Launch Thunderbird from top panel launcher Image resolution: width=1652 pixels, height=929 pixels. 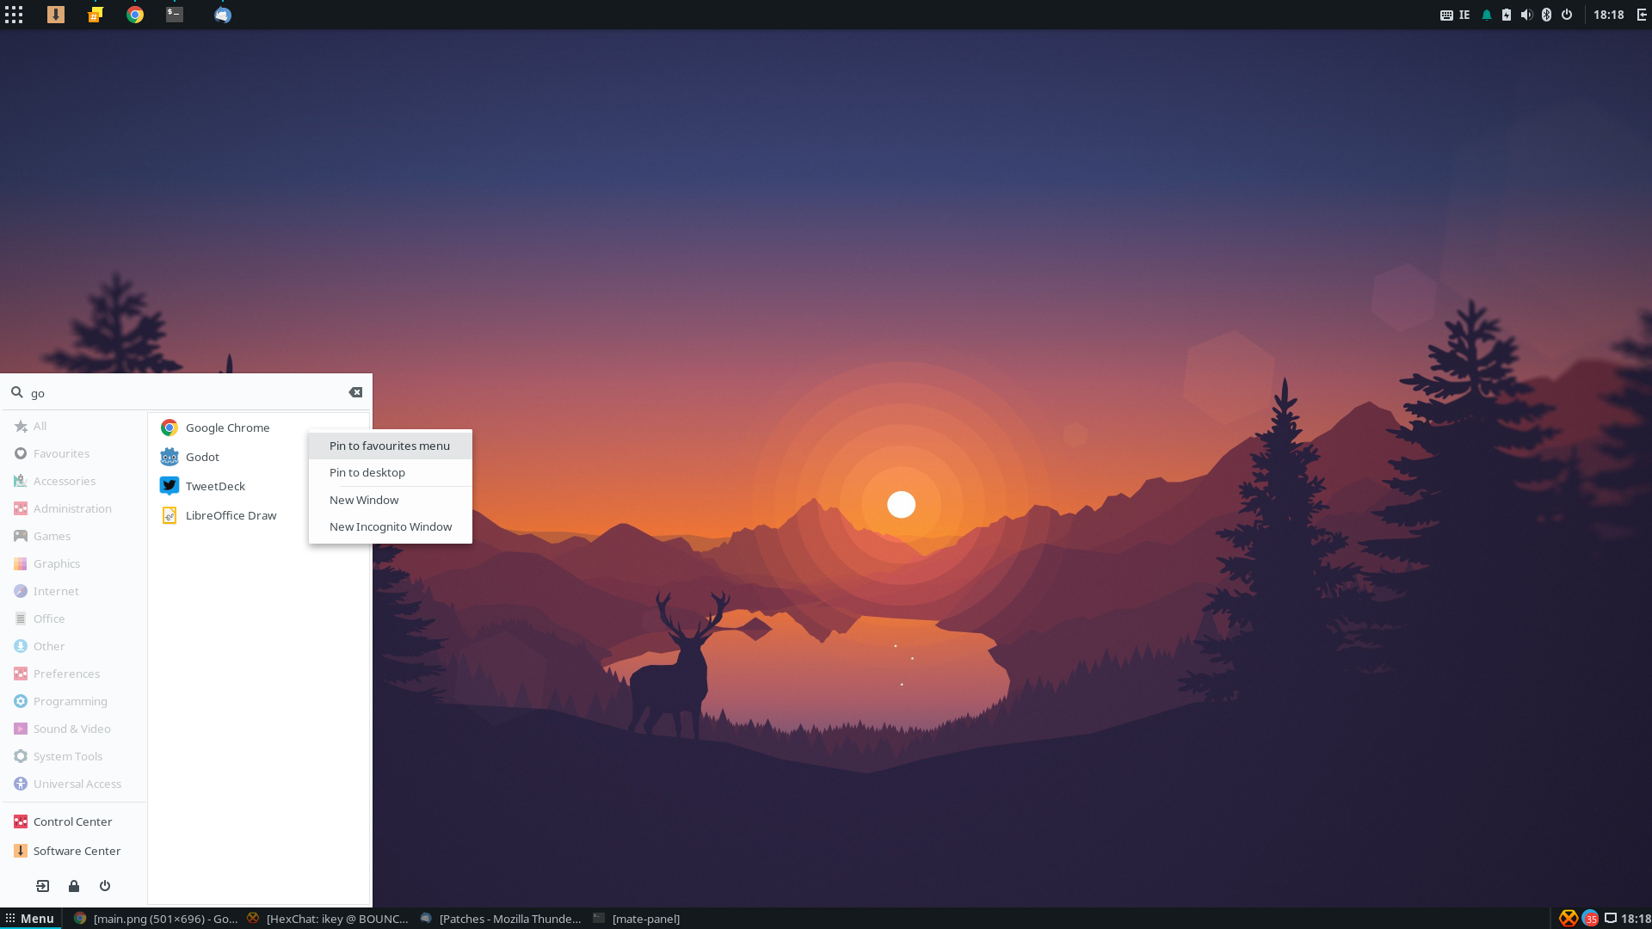(223, 15)
